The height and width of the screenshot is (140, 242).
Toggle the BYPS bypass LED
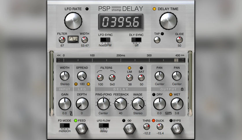point(171,121)
